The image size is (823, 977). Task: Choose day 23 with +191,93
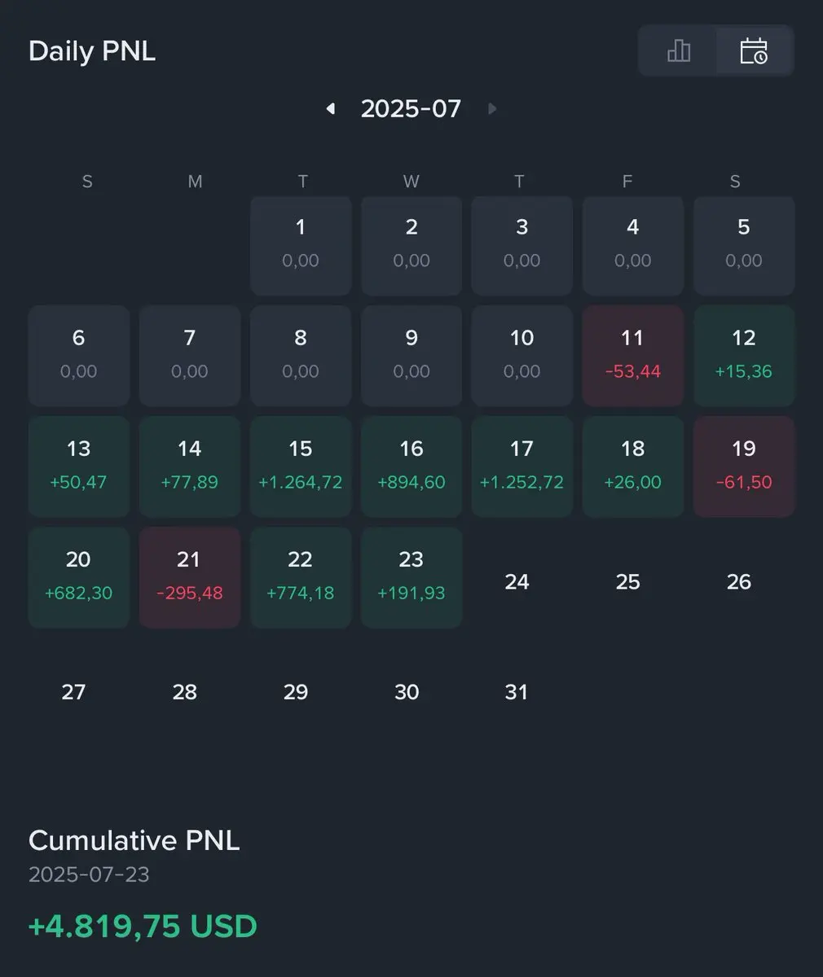coord(411,577)
